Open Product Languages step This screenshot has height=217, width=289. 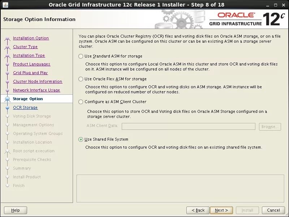click(31, 64)
